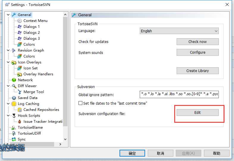This screenshot has width=234, height=161.
Task: Select Cached Repositories page
Action: tap(41, 110)
